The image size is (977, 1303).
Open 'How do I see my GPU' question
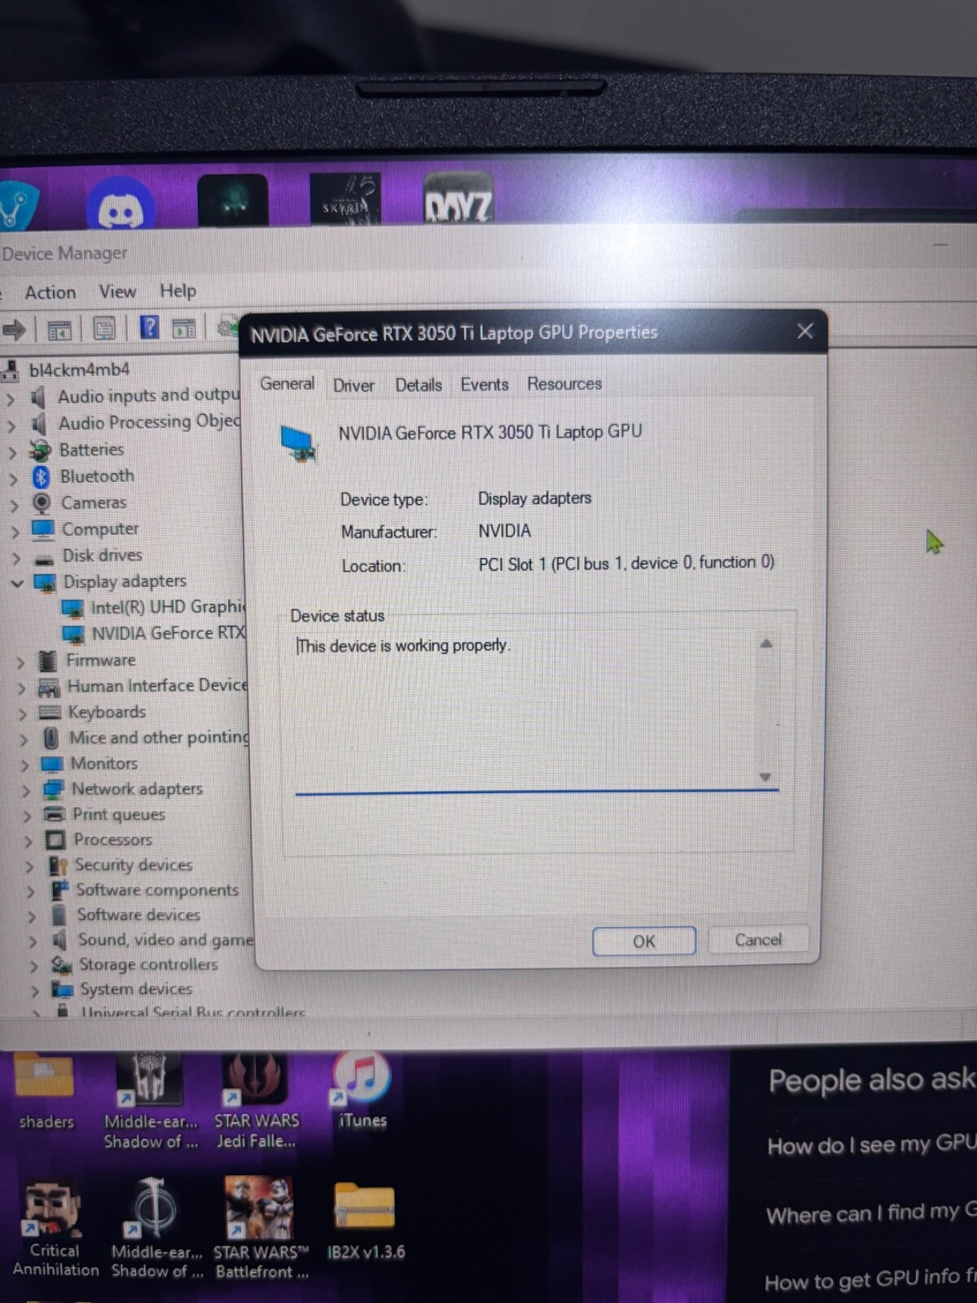click(x=871, y=1145)
